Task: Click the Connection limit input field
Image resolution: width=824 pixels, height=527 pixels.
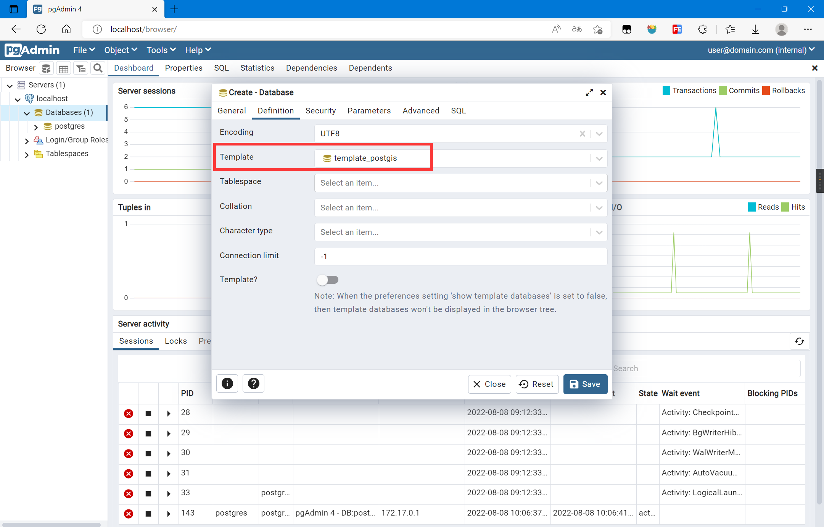Action: [460, 257]
